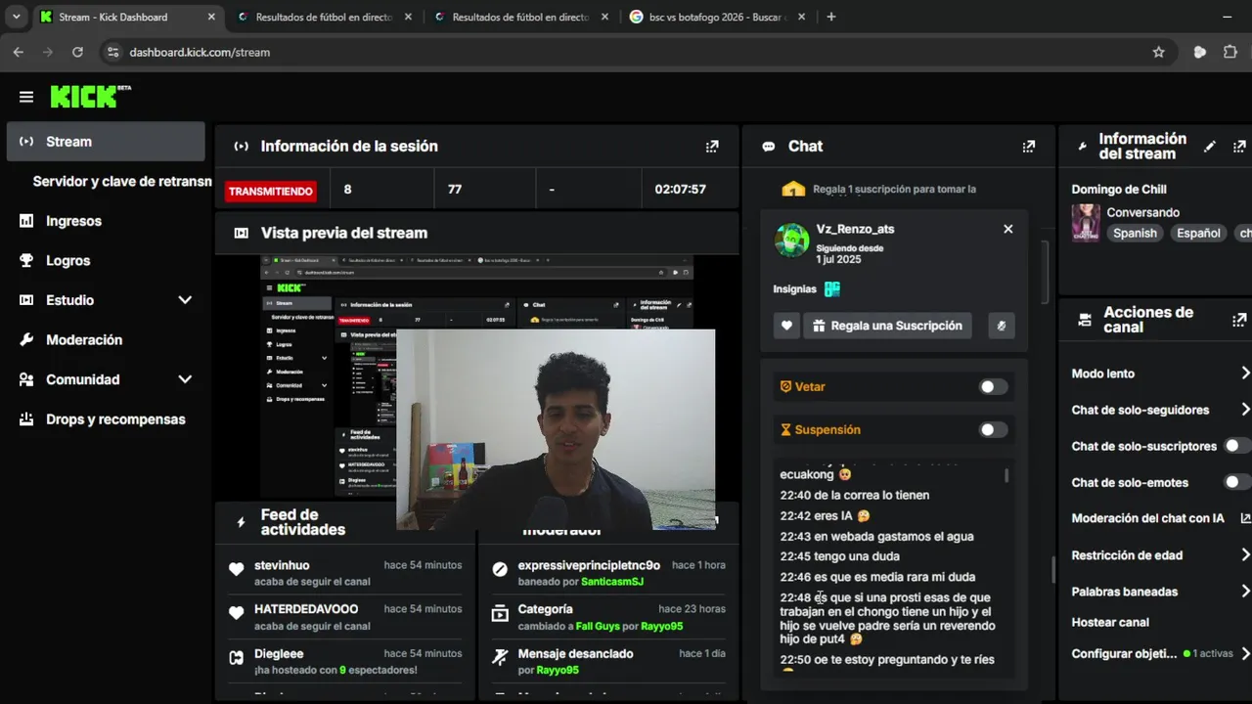Click HATERDEDAVOOO in the activity feed

pos(306,609)
